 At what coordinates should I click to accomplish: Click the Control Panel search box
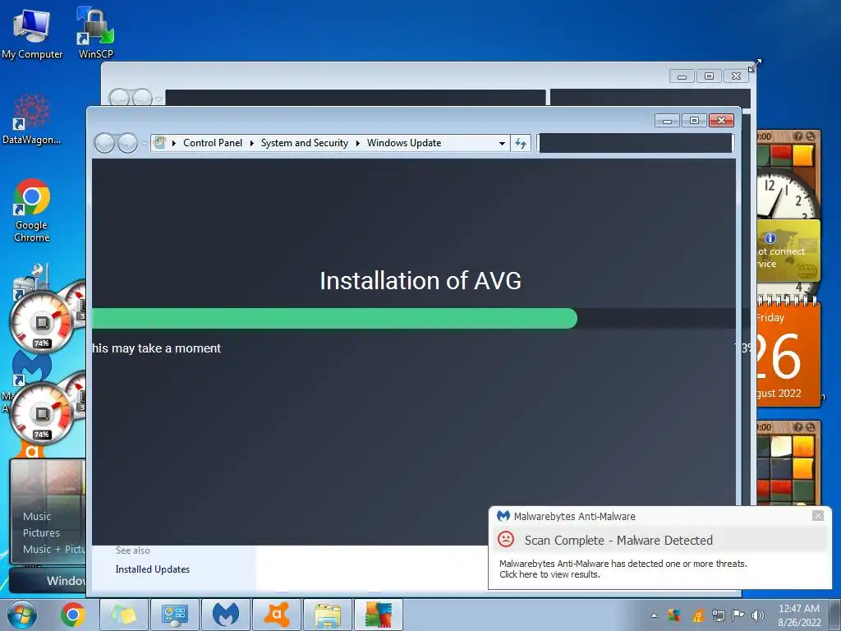[x=636, y=143]
